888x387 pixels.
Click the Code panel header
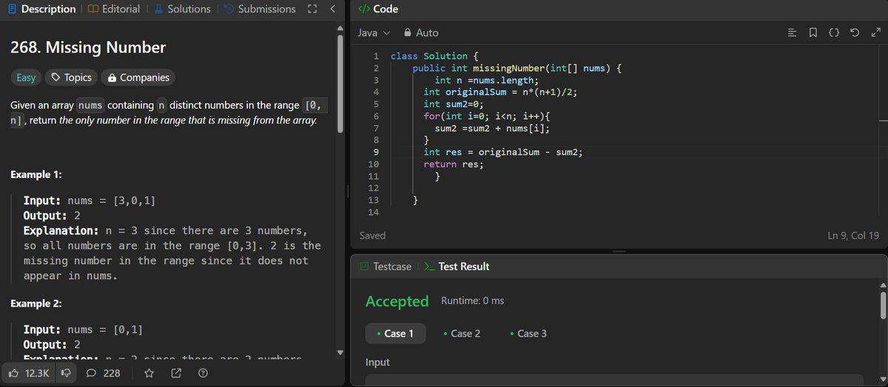click(378, 9)
